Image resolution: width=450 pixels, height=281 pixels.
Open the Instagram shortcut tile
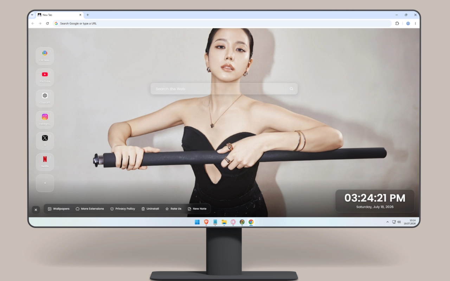tap(45, 119)
